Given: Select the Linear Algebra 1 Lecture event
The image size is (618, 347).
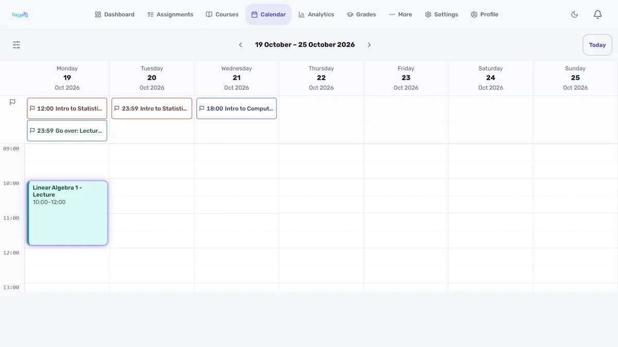Looking at the screenshot, I should (67, 213).
